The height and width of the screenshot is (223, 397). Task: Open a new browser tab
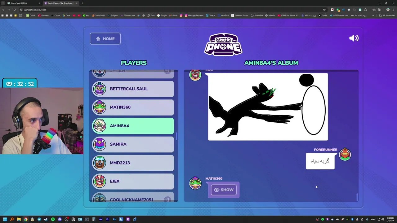tap(82, 3)
